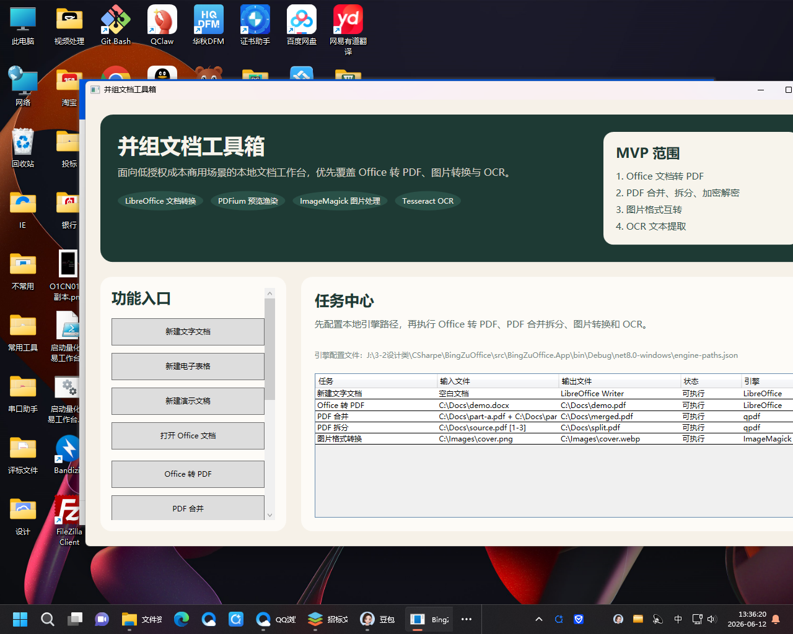Viewport: 793px width, 634px height.
Task: Open the 网络 desktop icon
Action: click(x=23, y=87)
